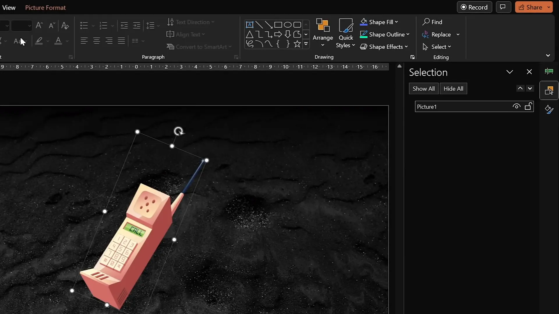Move Picture1 forward using the up arrow
Image resolution: width=559 pixels, height=314 pixels.
tap(520, 88)
